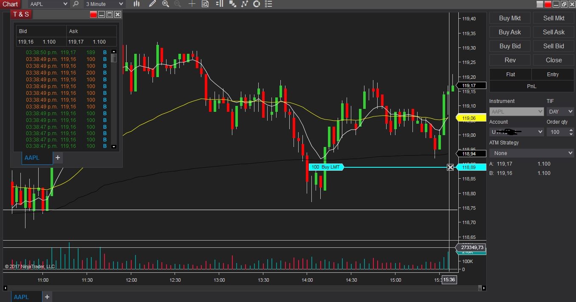Click the Sell Mkt button

tap(554, 18)
